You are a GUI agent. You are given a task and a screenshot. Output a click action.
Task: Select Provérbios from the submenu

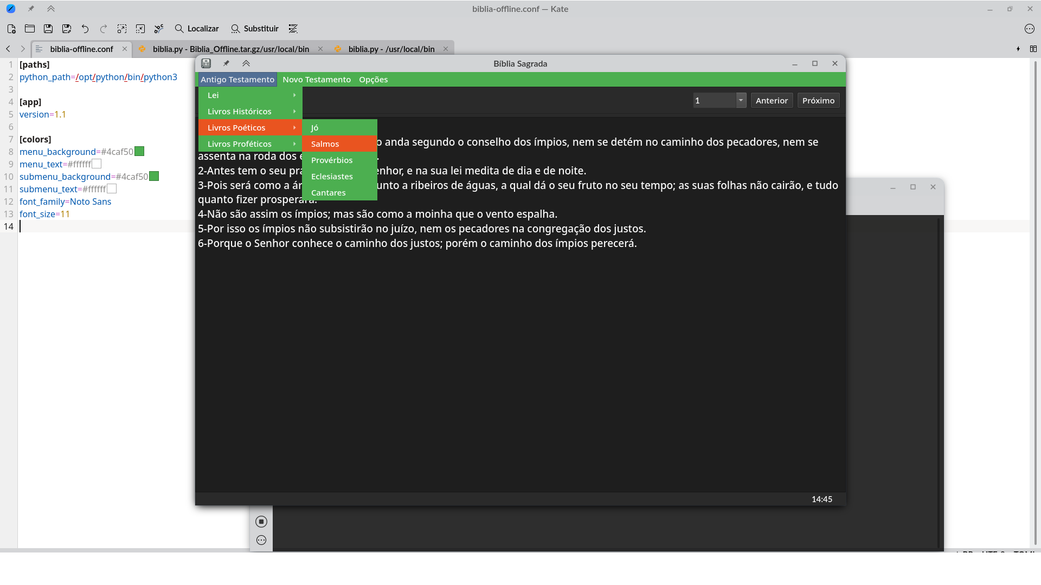(332, 160)
